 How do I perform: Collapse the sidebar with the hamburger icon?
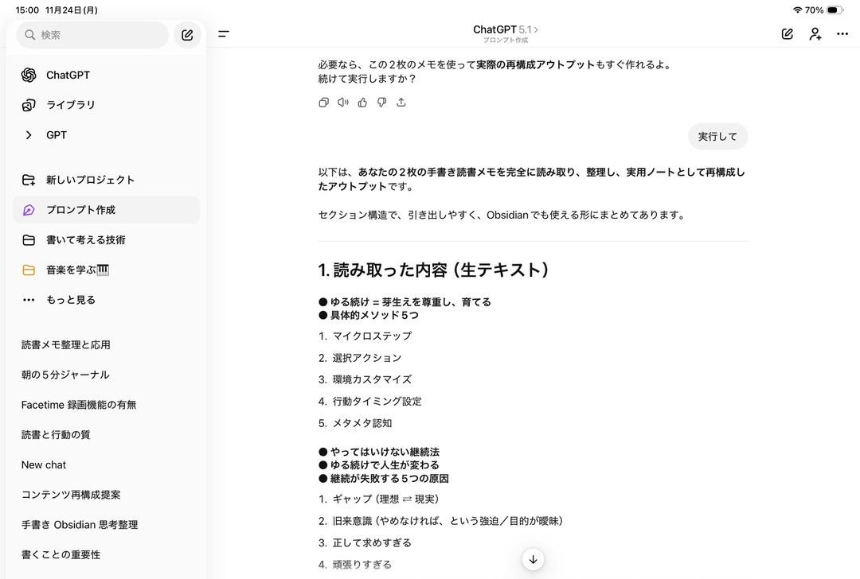224,34
